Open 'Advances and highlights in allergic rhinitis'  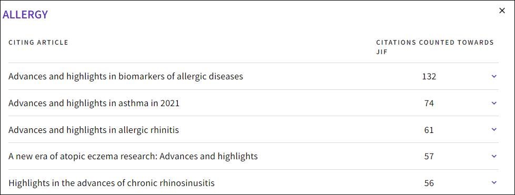[x=94, y=130]
